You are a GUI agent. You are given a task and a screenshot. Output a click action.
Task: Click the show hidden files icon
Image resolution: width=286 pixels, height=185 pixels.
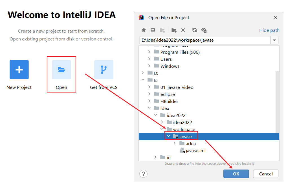[x=204, y=30]
